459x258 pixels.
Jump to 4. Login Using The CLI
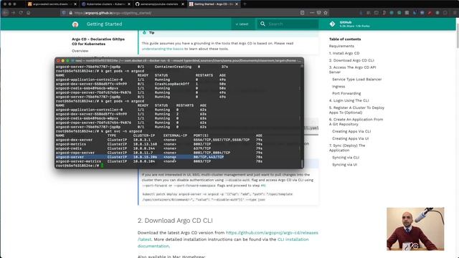[349, 100]
